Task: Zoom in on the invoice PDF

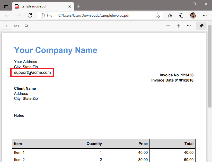Action: pyautogui.click(x=179, y=26)
